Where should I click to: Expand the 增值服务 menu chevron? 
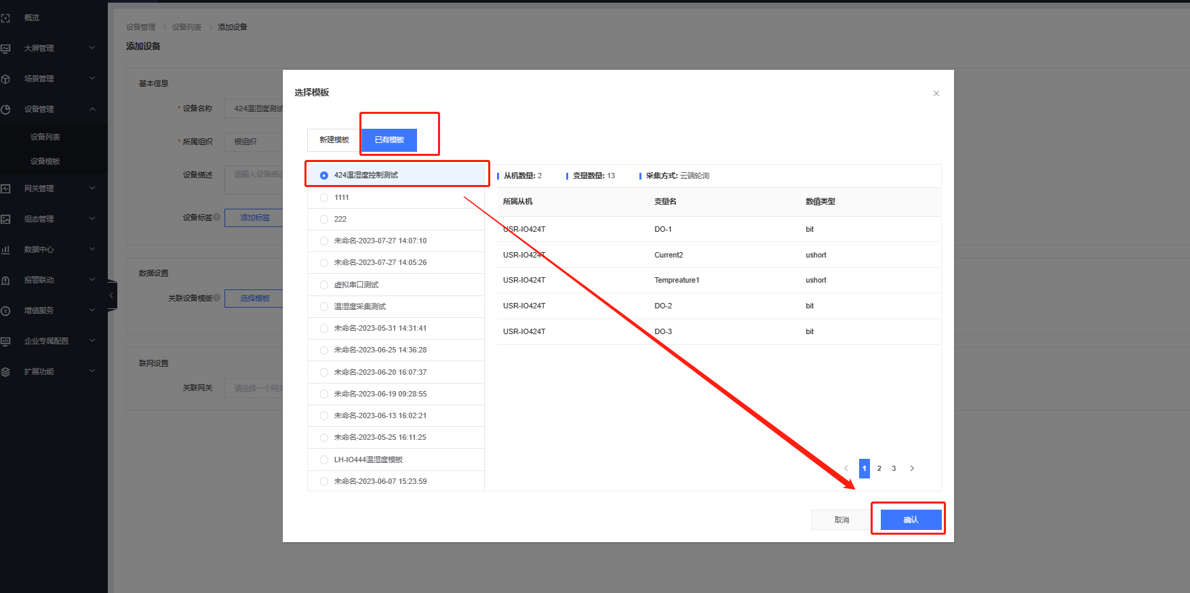click(x=92, y=310)
